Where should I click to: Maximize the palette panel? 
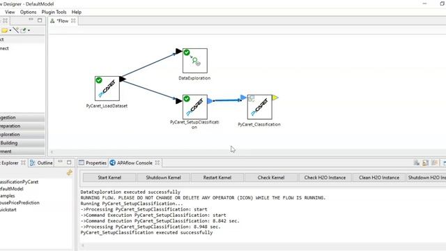point(40,20)
